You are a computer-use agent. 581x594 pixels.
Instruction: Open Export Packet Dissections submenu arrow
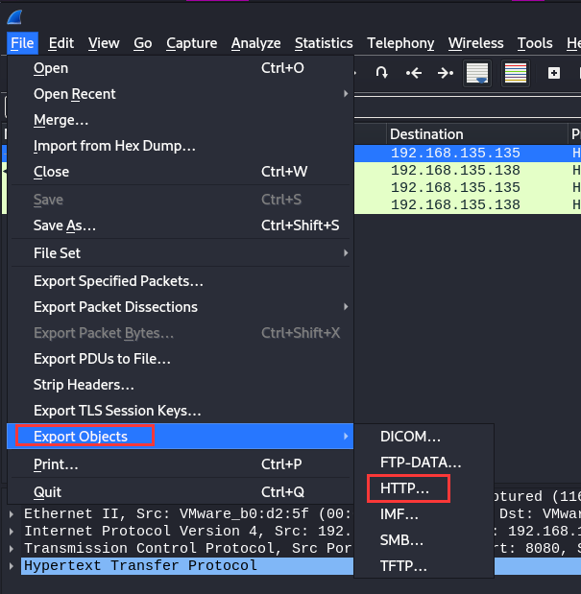[x=346, y=307]
